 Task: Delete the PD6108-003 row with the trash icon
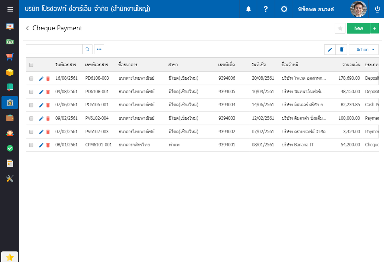point(48,79)
